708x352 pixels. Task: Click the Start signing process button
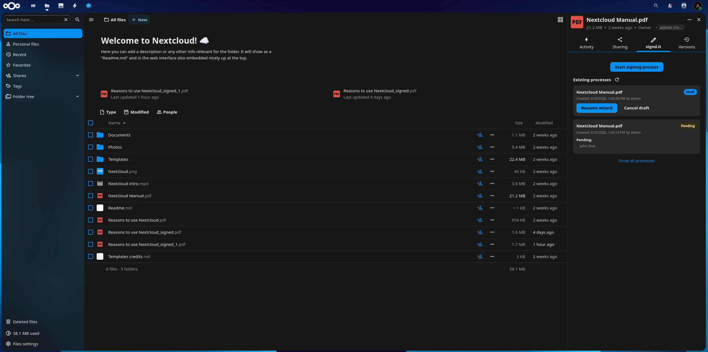(x=636, y=67)
